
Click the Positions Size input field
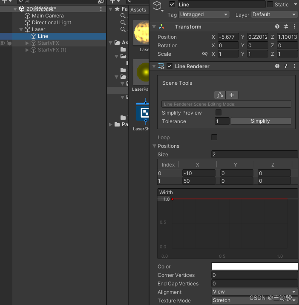(x=254, y=154)
